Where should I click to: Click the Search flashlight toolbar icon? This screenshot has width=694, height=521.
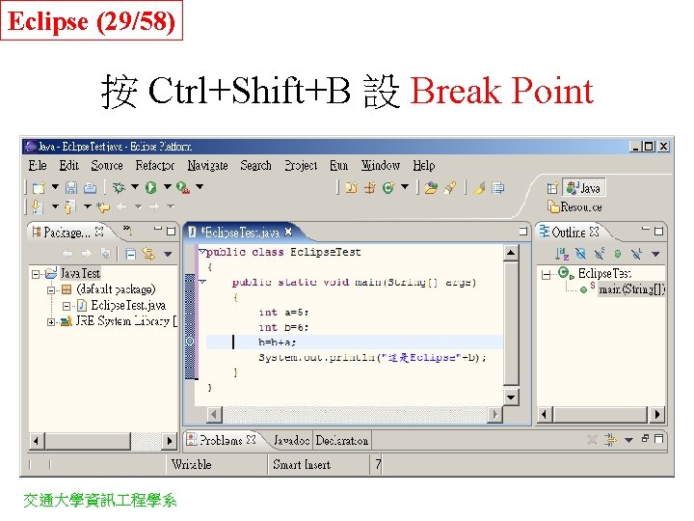pos(450,188)
